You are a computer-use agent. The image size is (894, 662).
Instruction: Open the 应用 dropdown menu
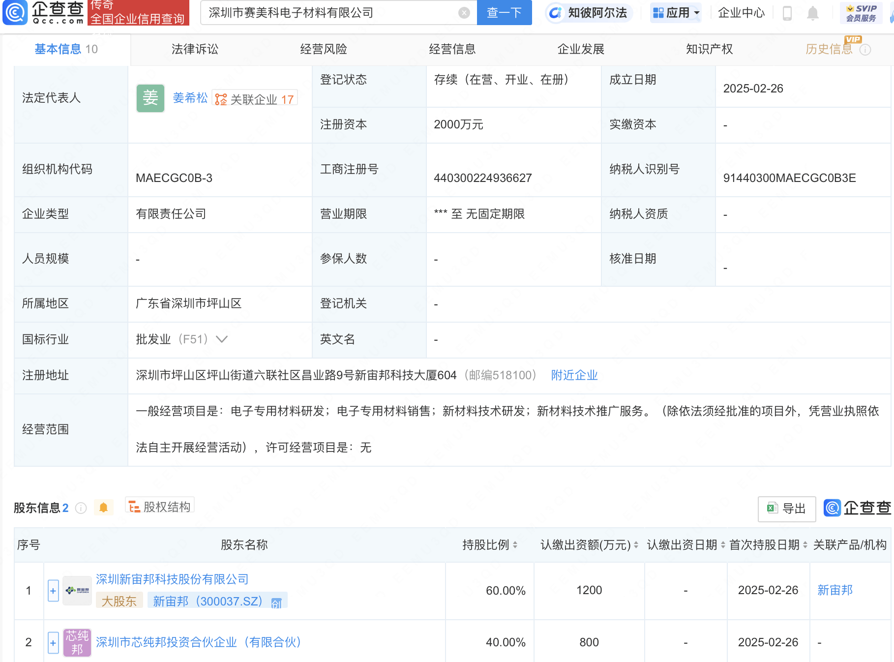676,13
